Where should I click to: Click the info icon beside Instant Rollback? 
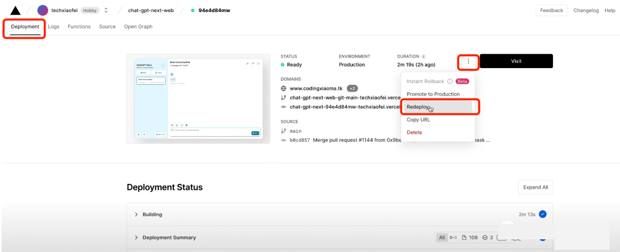(x=450, y=81)
